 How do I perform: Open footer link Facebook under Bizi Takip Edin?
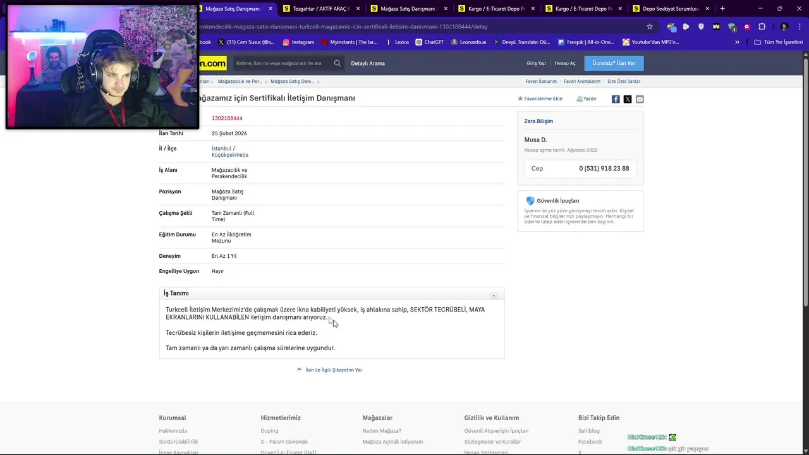pyautogui.click(x=590, y=442)
